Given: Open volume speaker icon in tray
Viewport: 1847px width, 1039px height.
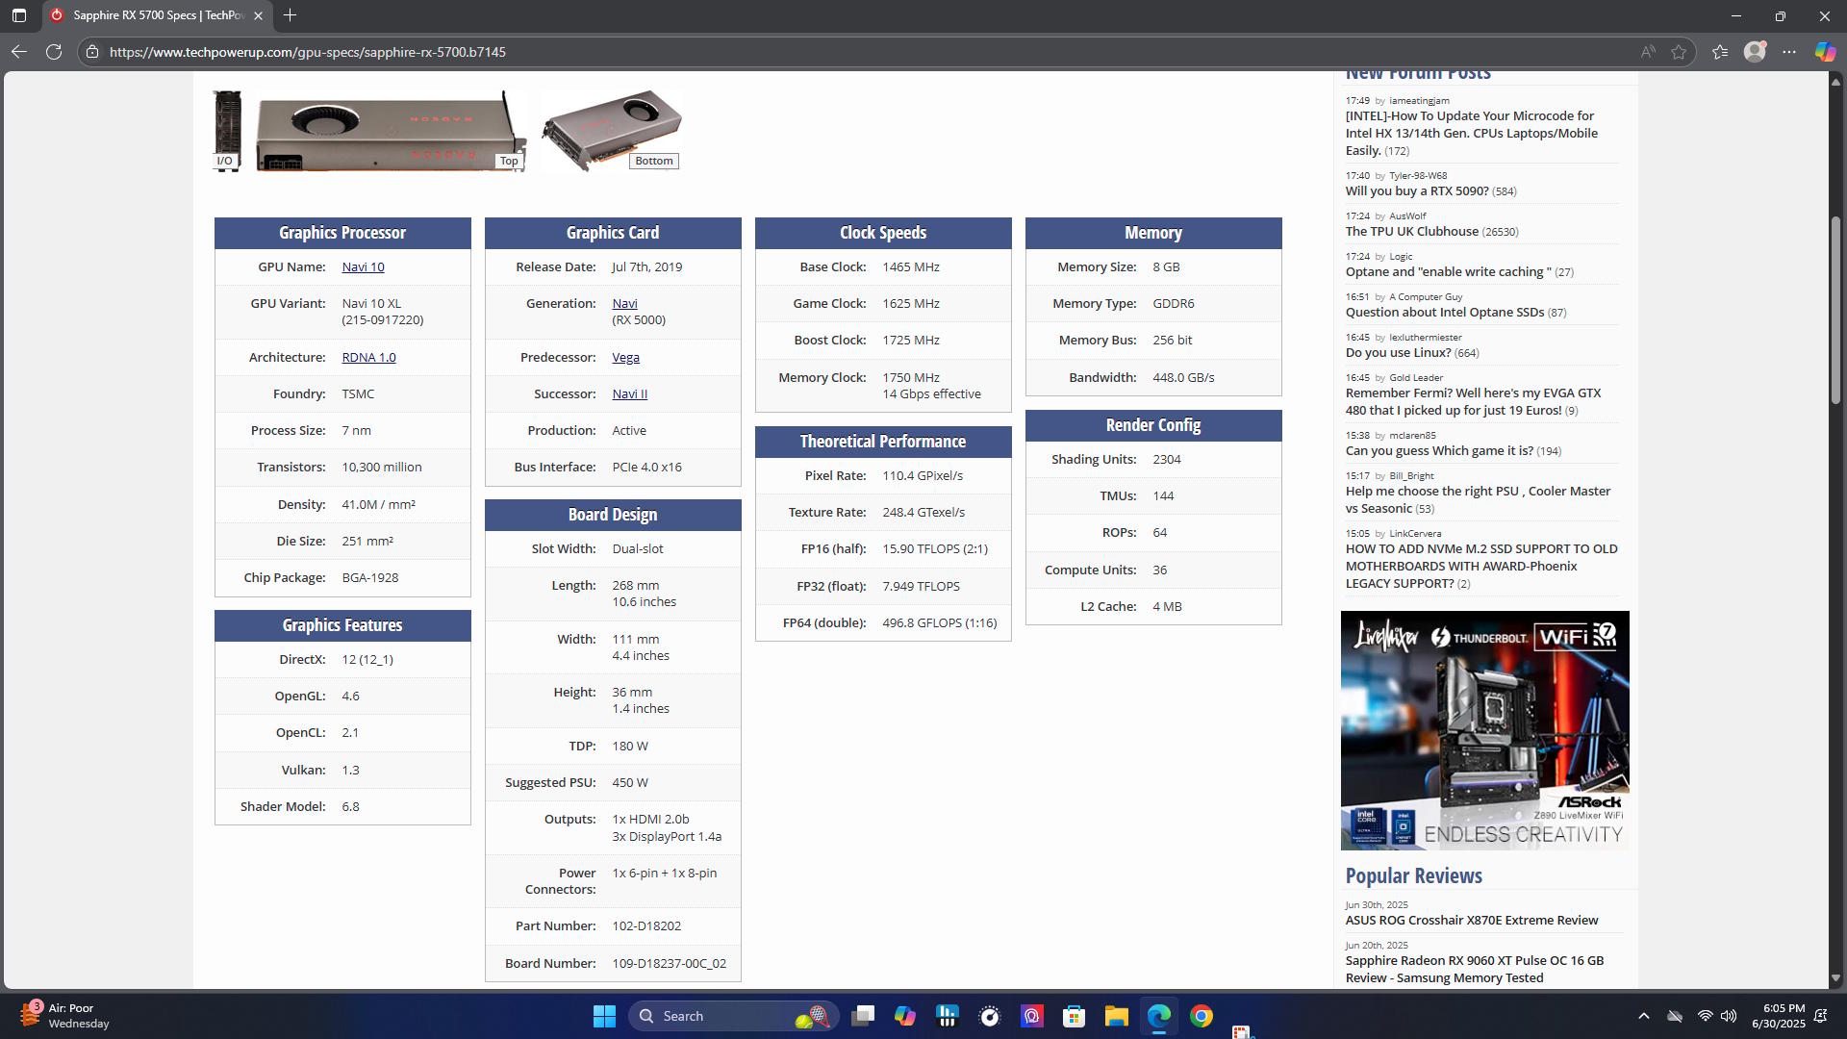Looking at the screenshot, I should (1729, 1016).
